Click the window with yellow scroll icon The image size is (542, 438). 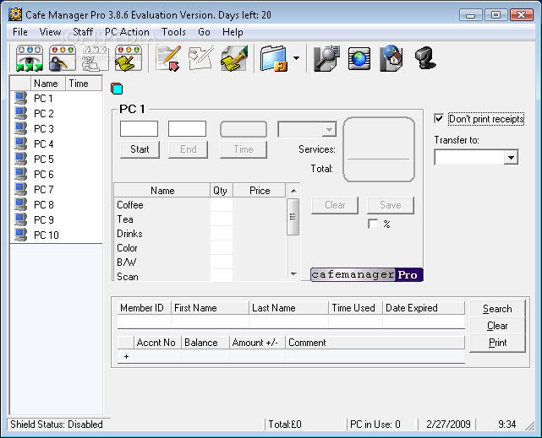tap(129, 58)
